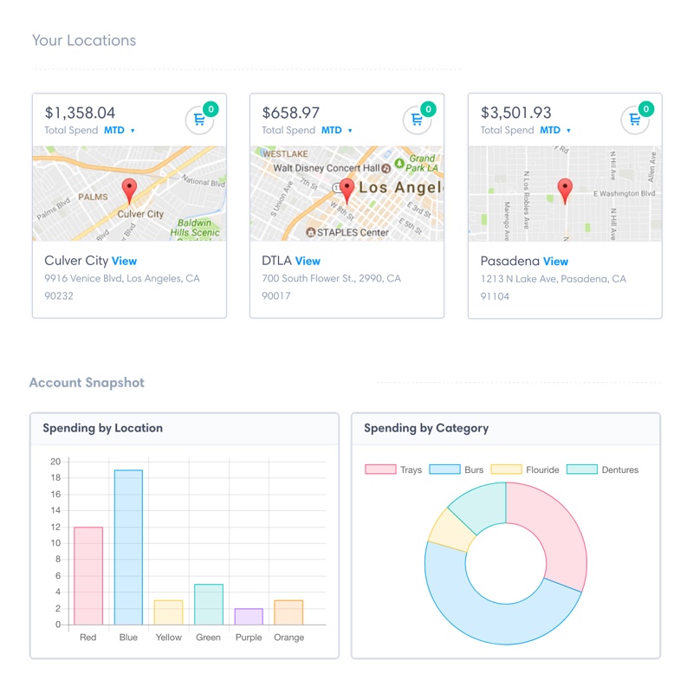
Task: Toggle the Burs legend item
Action: pos(458,470)
